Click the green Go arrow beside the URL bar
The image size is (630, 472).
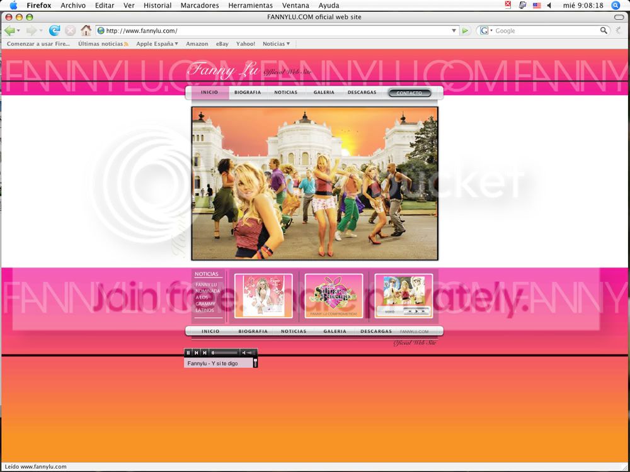pos(465,30)
